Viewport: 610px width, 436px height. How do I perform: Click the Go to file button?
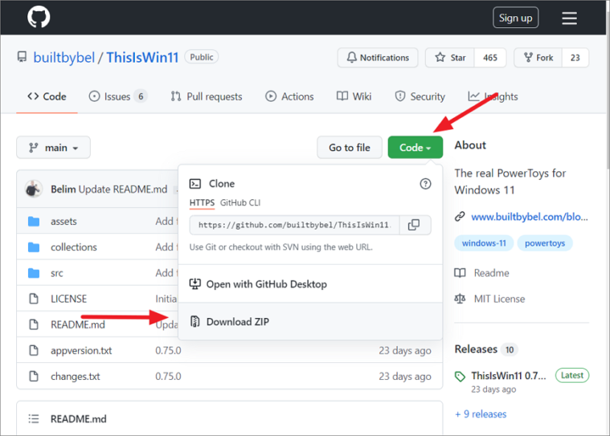pos(350,148)
